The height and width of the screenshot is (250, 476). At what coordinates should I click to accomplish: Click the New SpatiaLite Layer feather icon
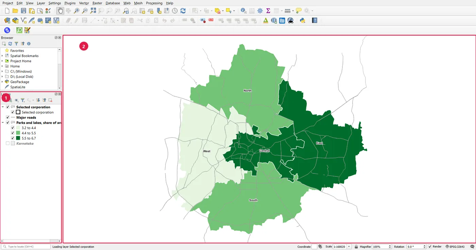(32, 20)
